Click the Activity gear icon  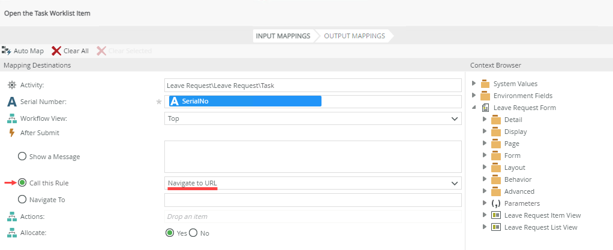(11, 86)
